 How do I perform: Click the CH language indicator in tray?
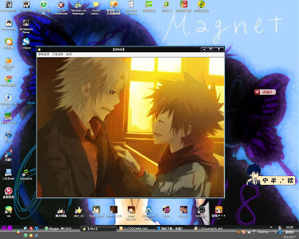239,232
